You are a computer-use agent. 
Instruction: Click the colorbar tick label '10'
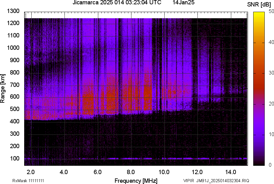click(272, 134)
